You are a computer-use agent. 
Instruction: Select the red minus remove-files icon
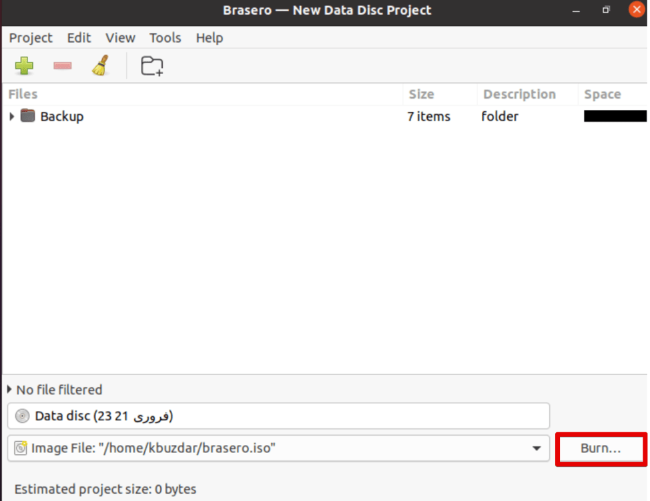62,65
